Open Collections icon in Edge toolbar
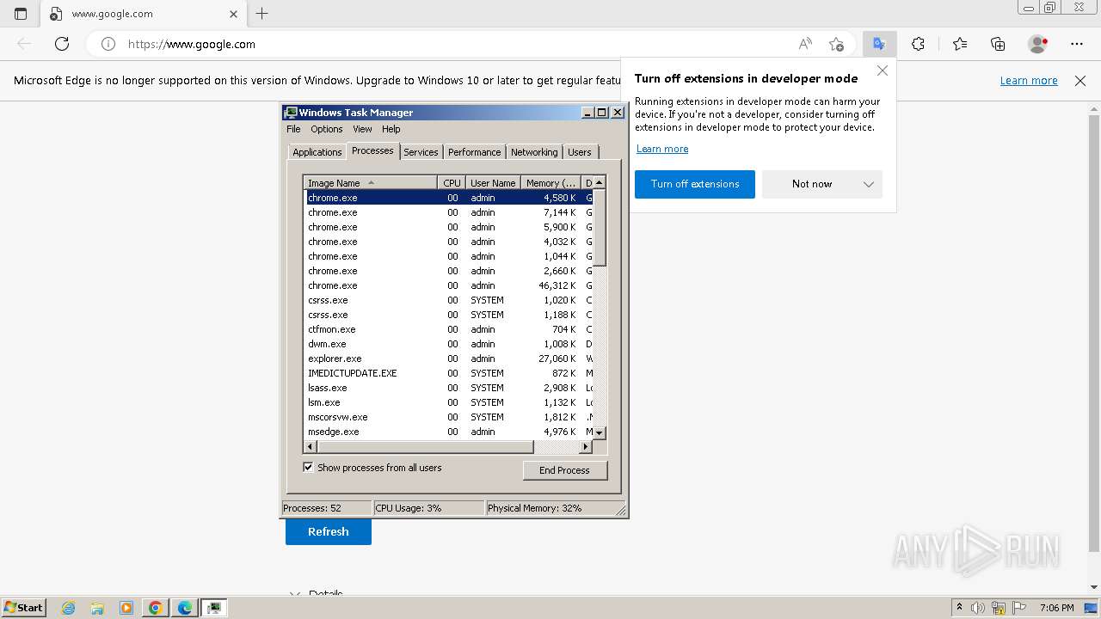The width and height of the screenshot is (1101, 619). click(x=998, y=44)
